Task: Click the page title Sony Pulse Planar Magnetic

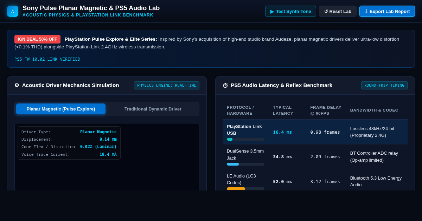Action: (x=91, y=8)
